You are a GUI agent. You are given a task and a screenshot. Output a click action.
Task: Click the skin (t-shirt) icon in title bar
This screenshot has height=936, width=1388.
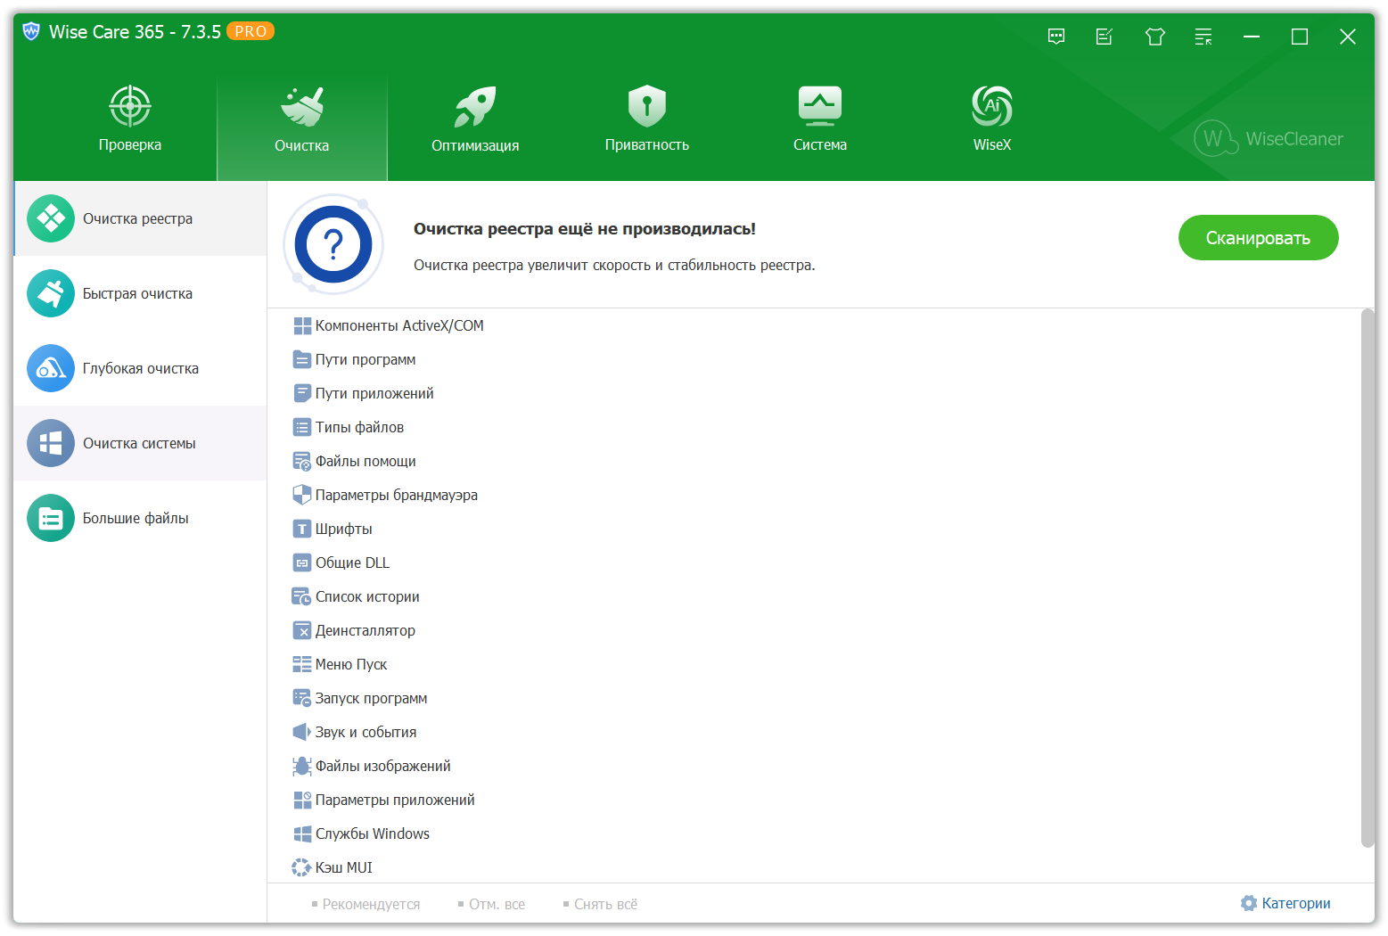1155,37
